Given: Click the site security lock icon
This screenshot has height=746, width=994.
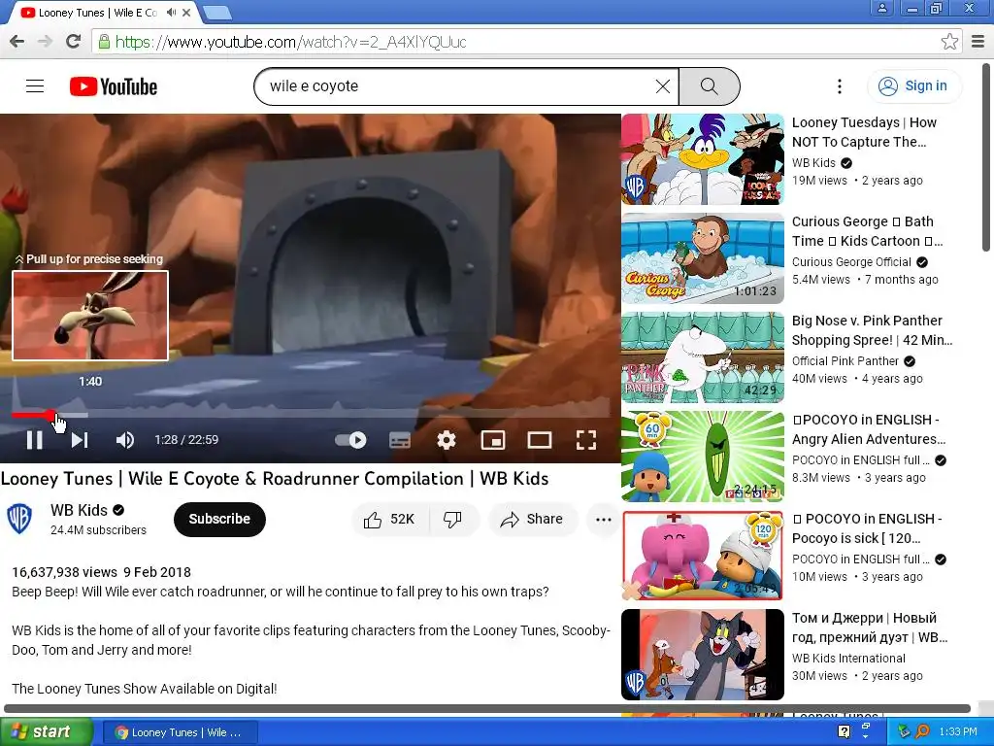Looking at the screenshot, I should pos(103,42).
